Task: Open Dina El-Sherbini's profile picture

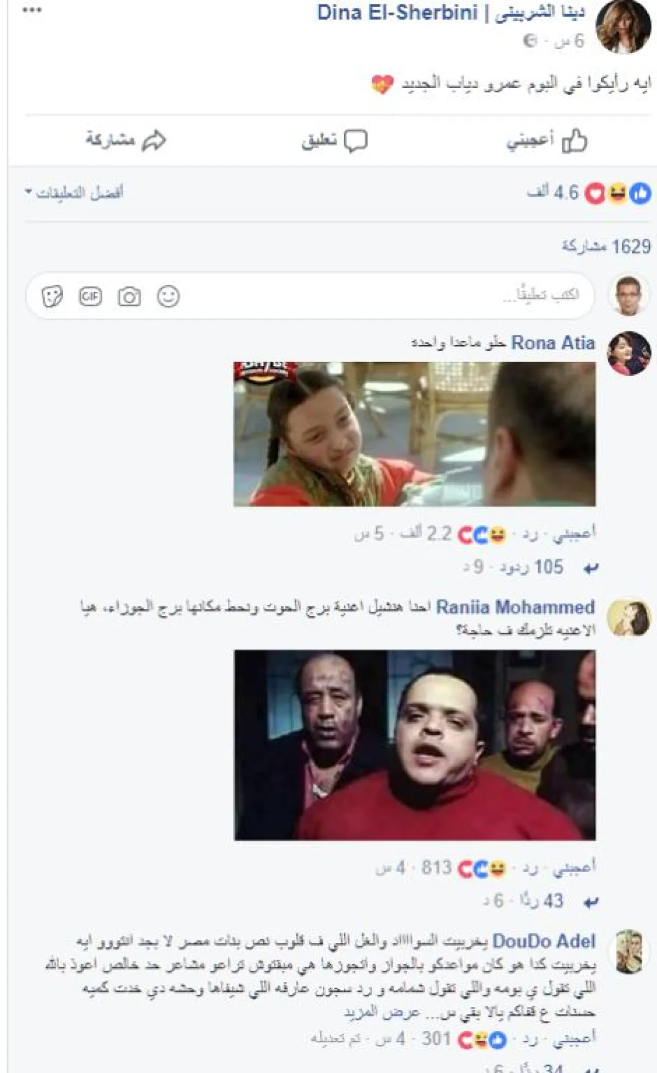Action: 624,27
